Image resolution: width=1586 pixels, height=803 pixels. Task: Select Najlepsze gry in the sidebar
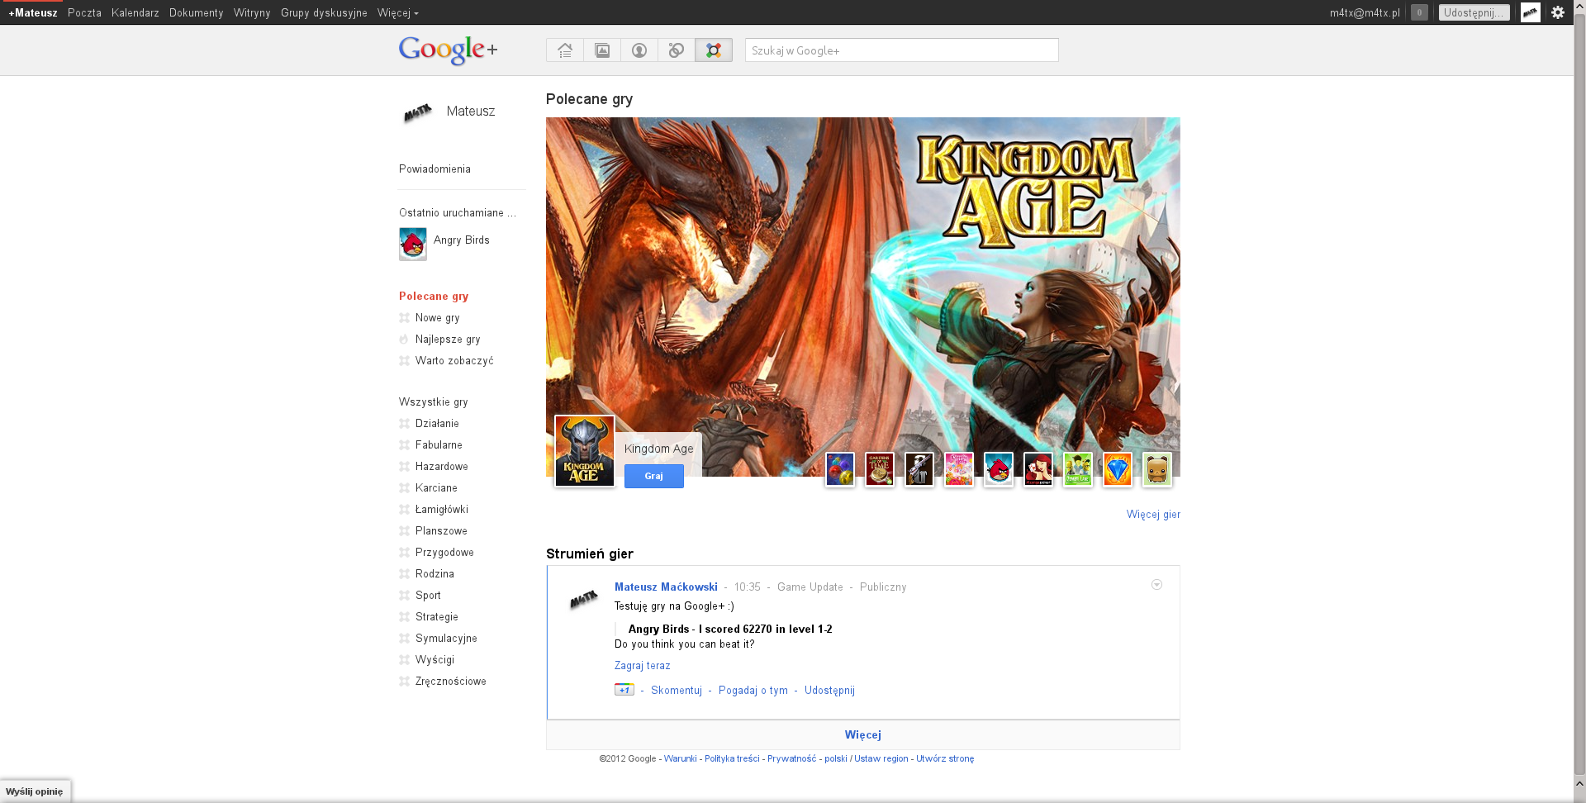pyautogui.click(x=448, y=339)
